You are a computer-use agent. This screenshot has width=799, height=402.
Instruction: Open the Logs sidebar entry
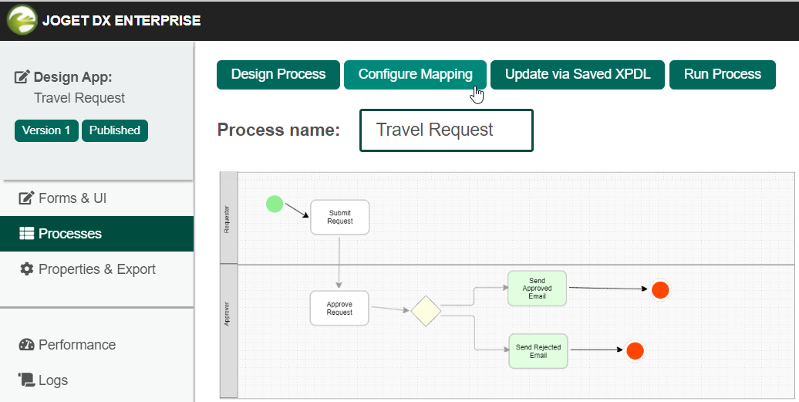52,380
